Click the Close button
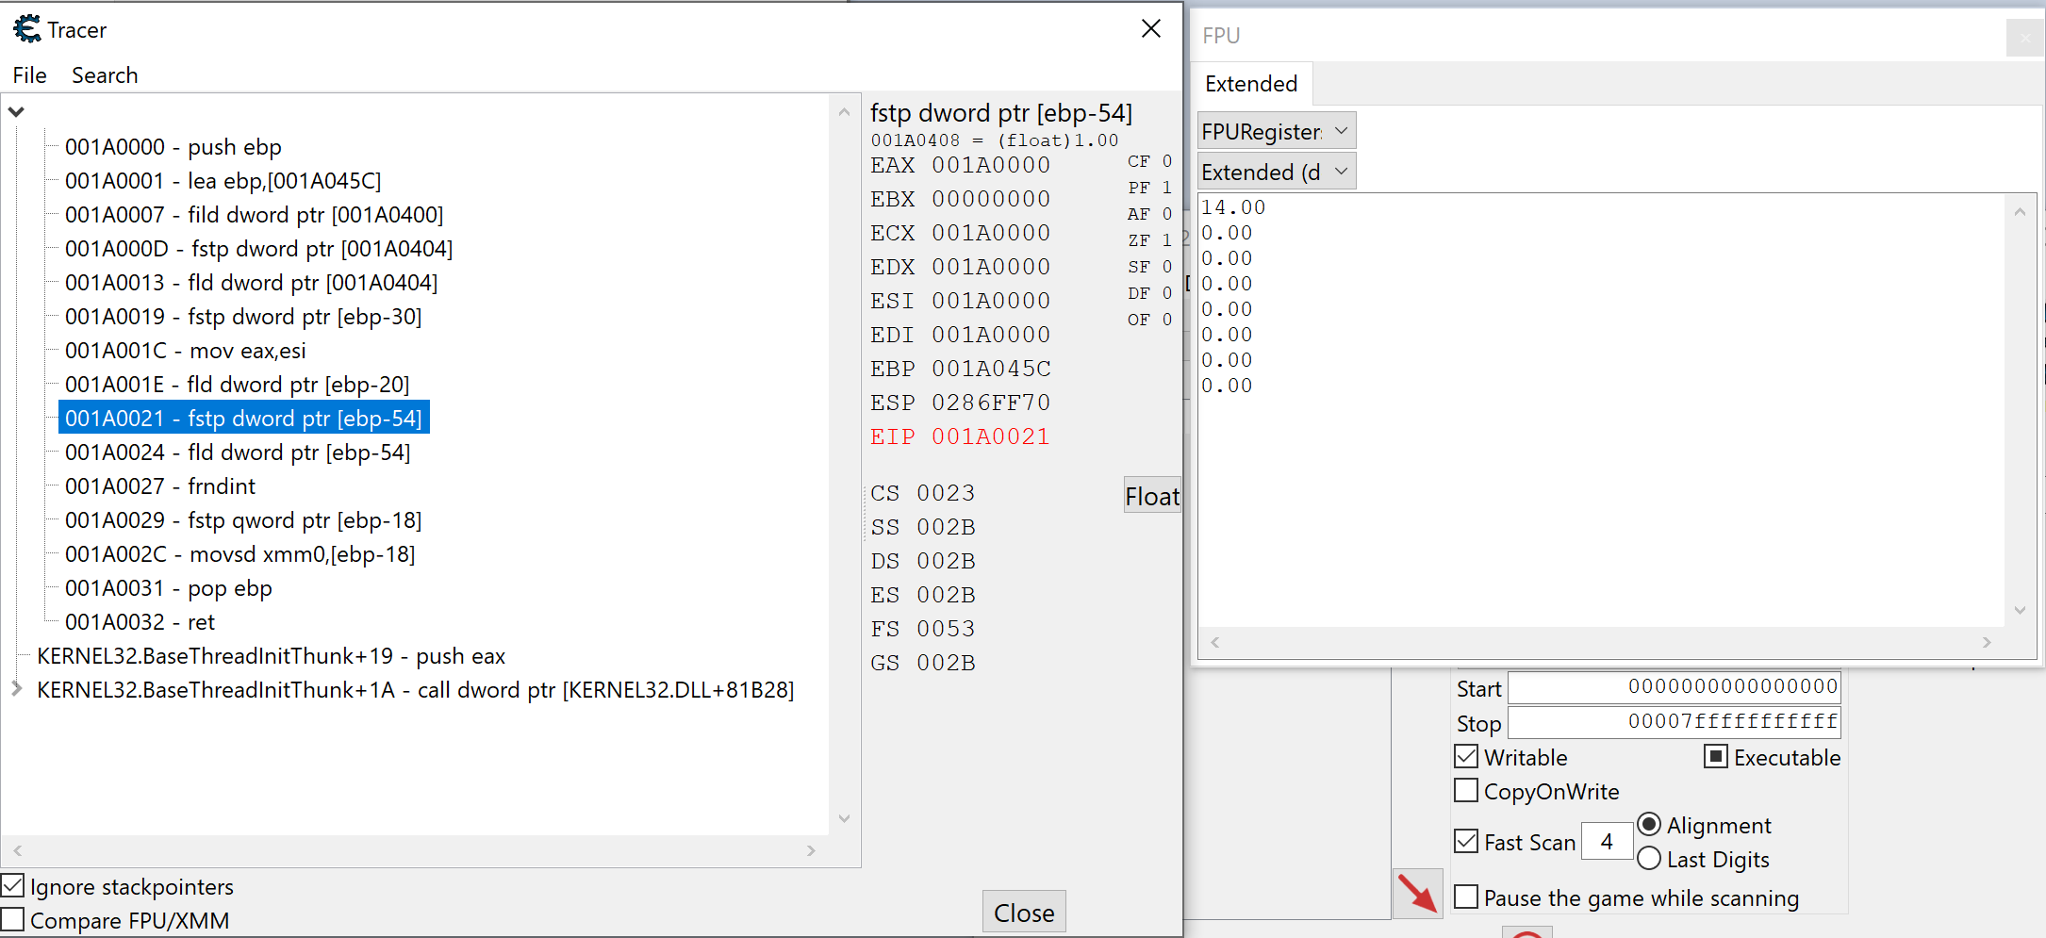 click(1023, 913)
